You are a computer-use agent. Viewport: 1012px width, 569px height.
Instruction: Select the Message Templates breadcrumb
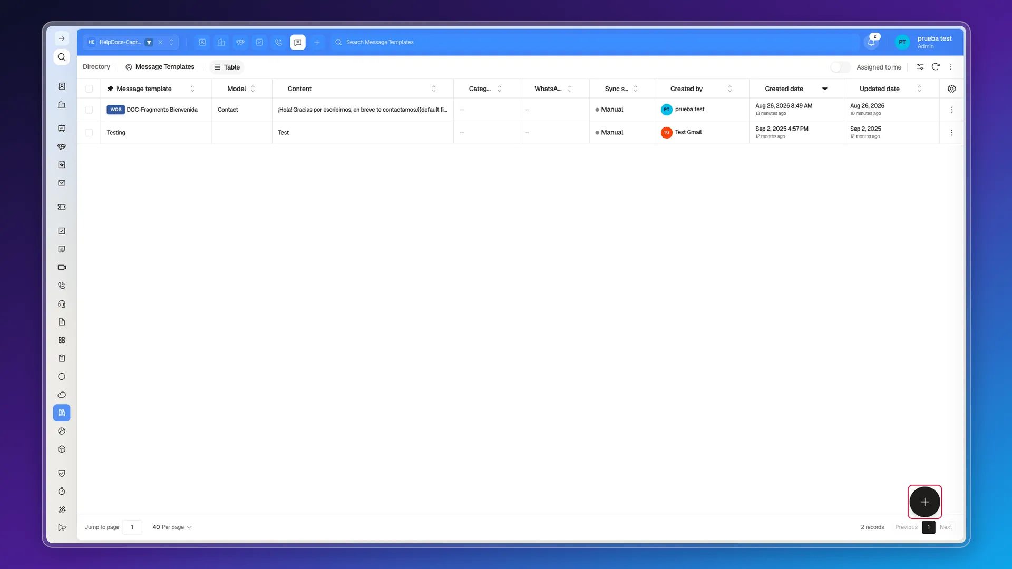point(160,67)
